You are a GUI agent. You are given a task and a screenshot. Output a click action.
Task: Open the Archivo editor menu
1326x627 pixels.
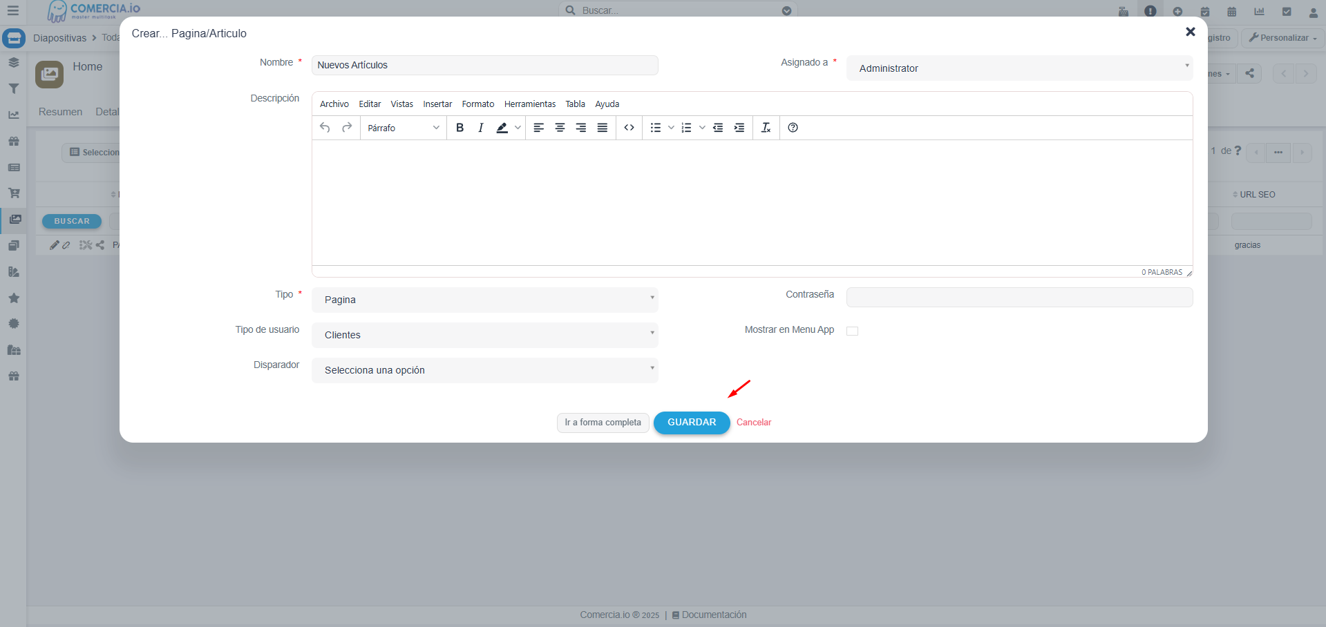pos(334,104)
